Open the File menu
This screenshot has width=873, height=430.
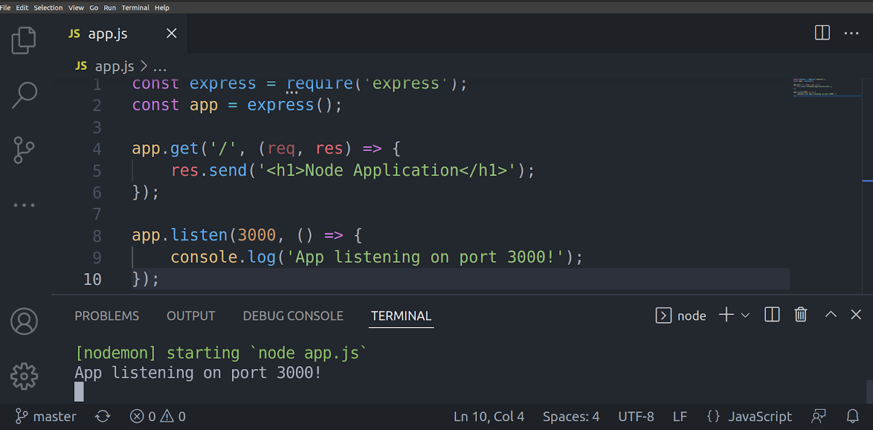(x=5, y=8)
